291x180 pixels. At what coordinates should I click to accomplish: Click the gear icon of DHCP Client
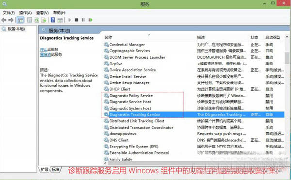click(106, 89)
